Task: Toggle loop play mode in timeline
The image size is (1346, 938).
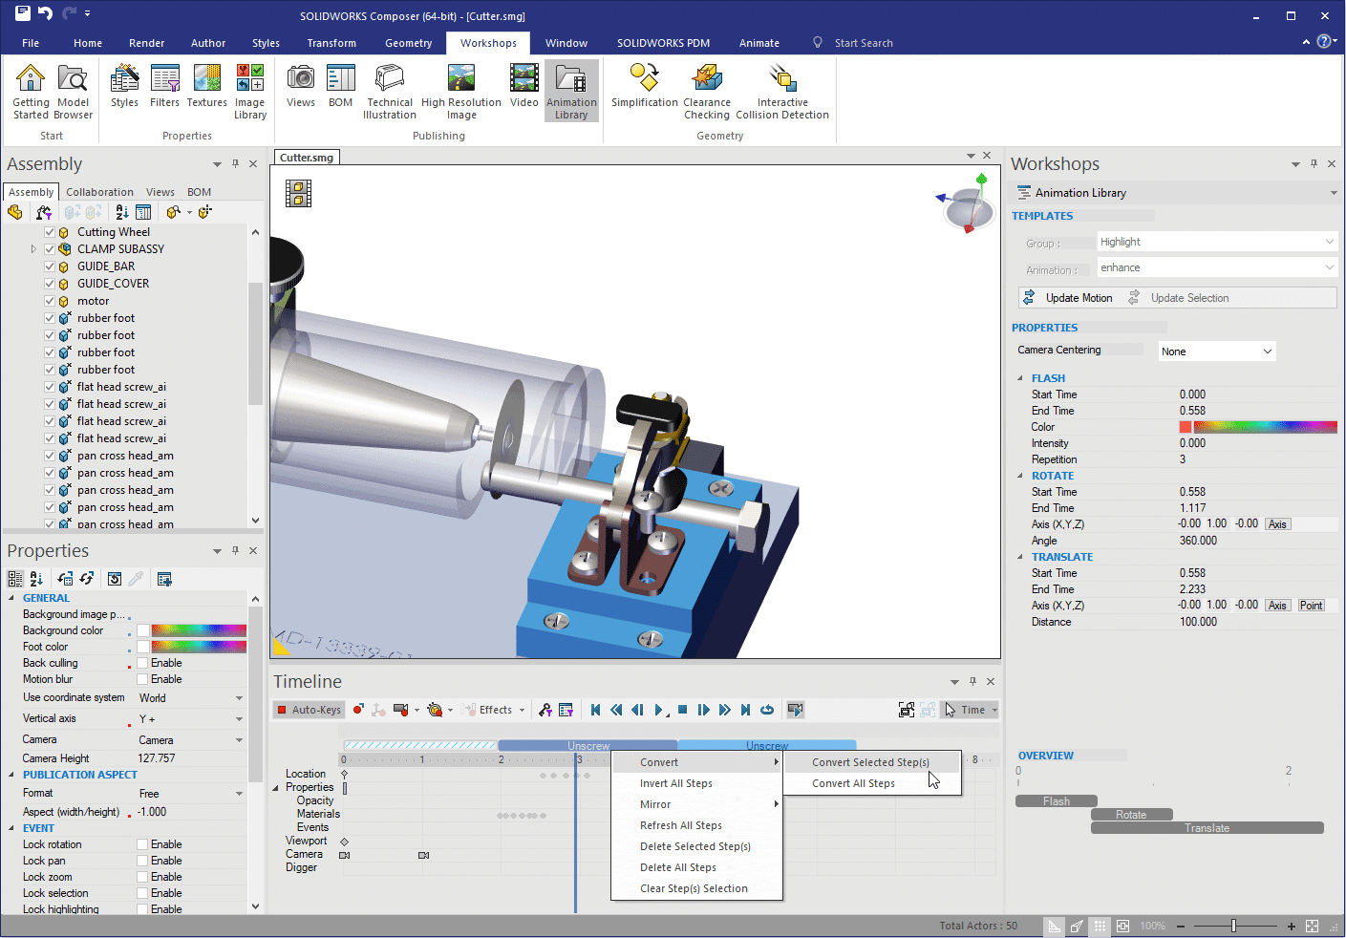Action: pos(766,710)
